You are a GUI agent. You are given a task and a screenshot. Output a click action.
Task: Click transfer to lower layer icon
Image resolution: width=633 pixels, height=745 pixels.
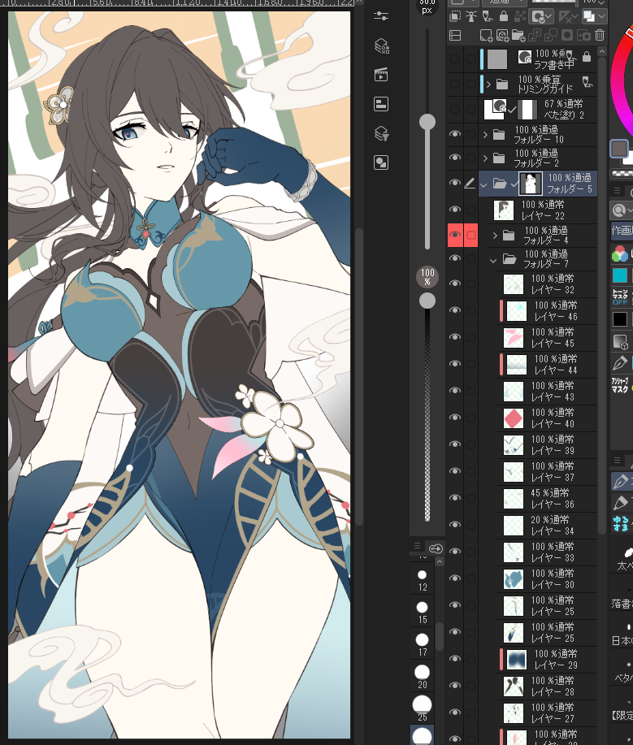coord(534,35)
